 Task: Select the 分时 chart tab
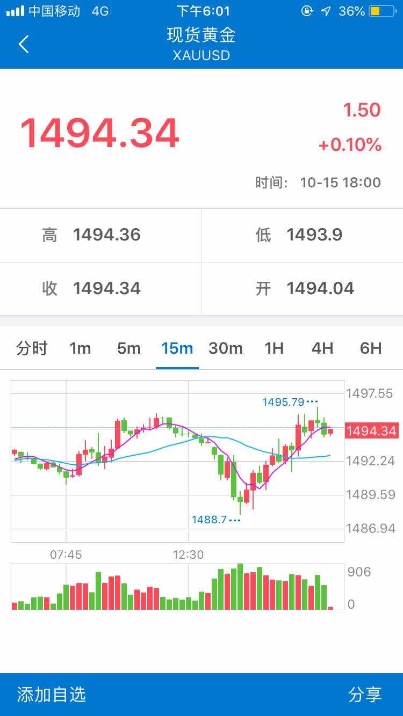[32, 348]
